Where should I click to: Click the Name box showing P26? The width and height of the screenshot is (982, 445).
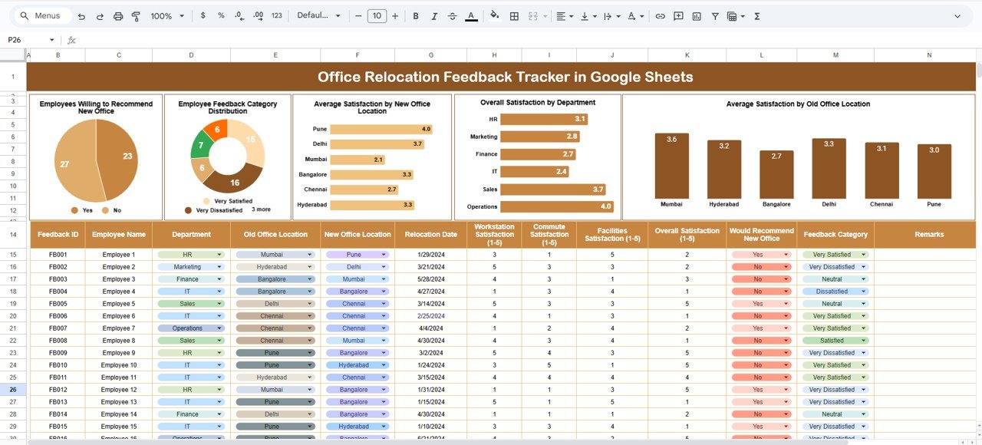click(x=27, y=40)
